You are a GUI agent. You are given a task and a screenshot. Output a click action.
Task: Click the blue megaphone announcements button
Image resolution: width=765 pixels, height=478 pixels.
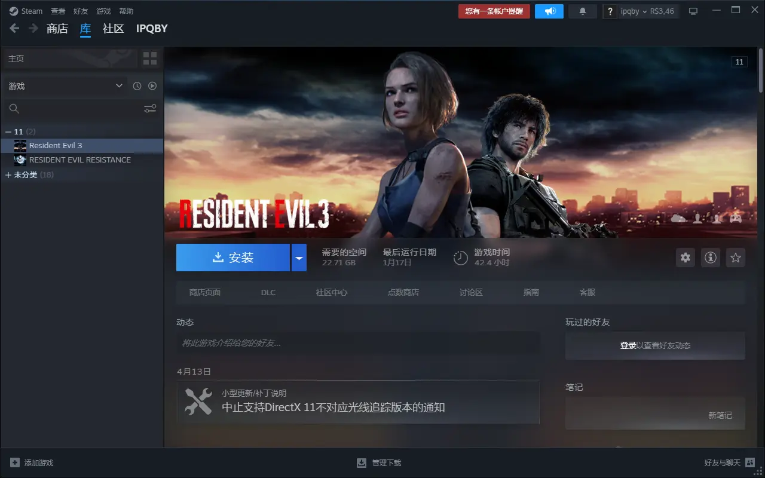pyautogui.click(x=549, y=11)
